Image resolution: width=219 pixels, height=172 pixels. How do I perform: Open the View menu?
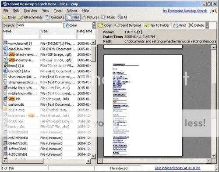46,11
